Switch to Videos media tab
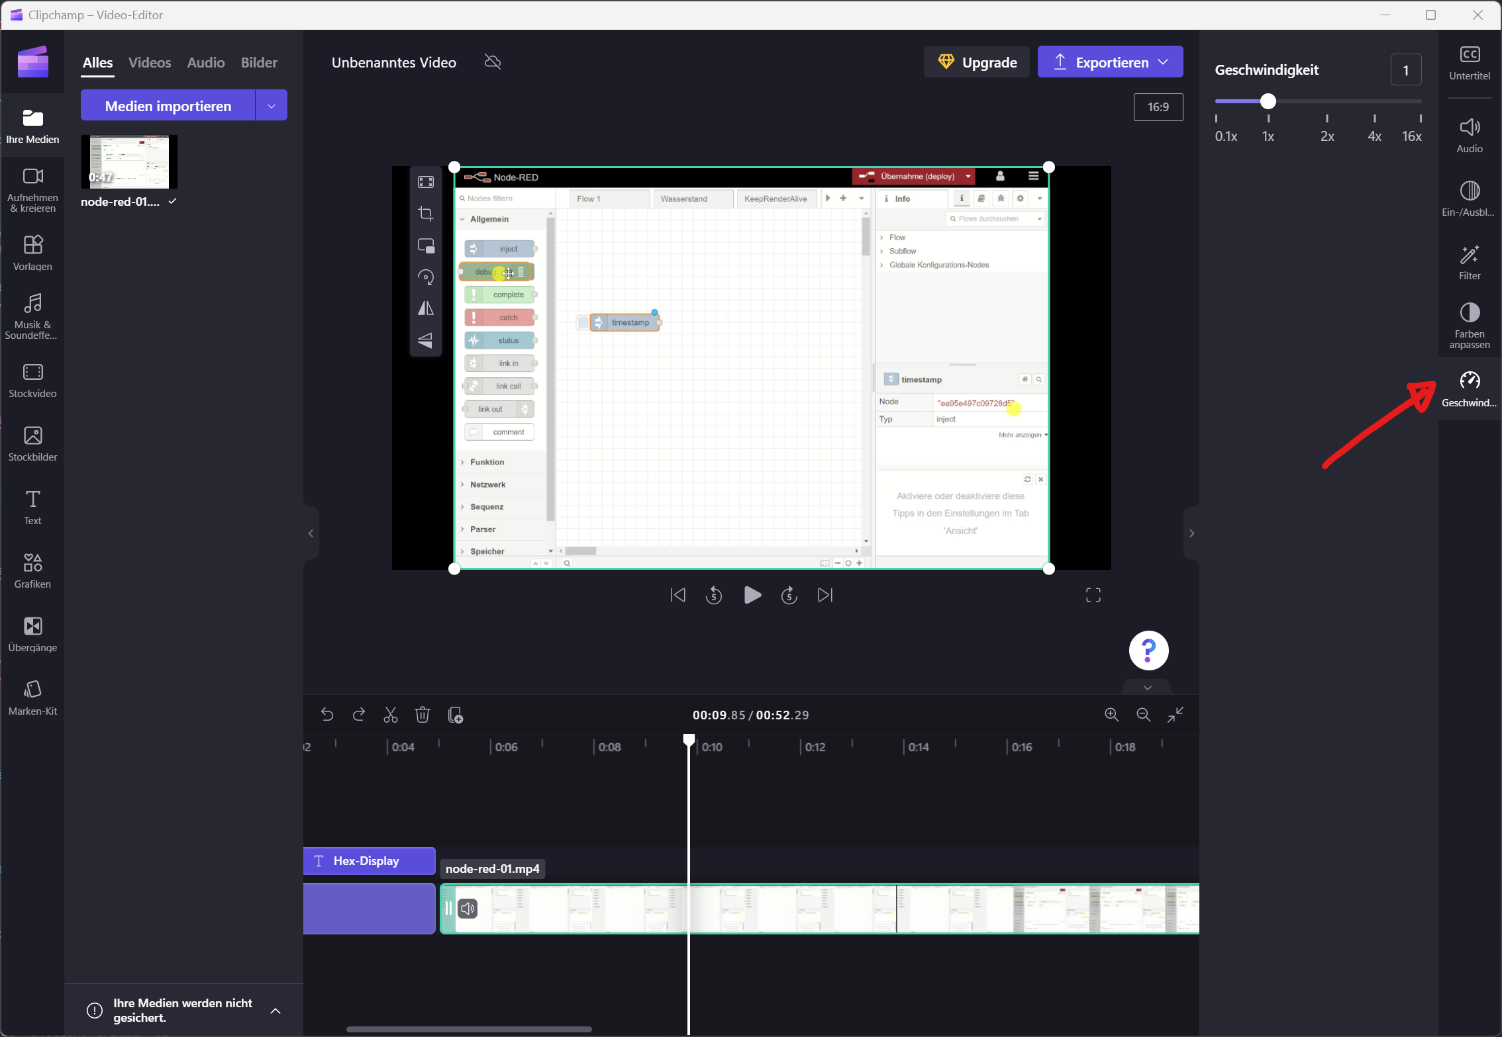This screenshot has width=1502, height=1037. click(x=150, y=62)
